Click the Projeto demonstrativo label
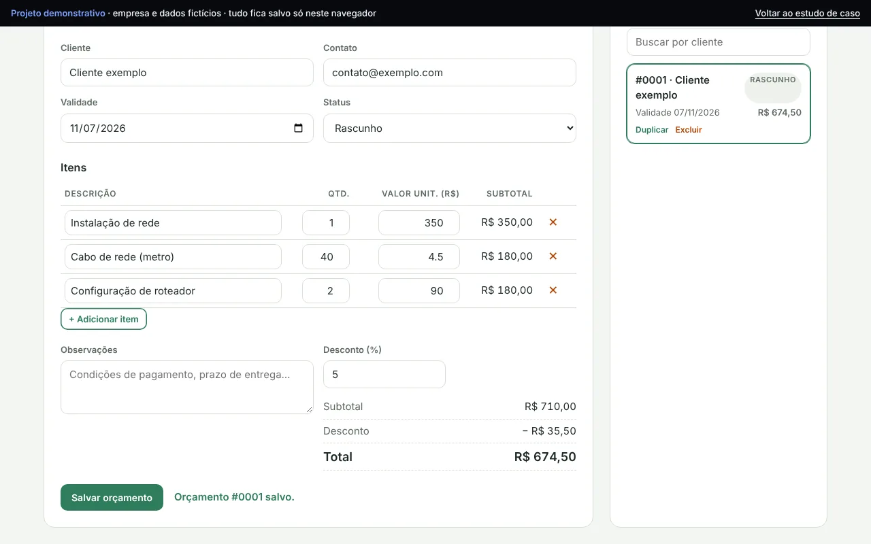 point(58,13)
